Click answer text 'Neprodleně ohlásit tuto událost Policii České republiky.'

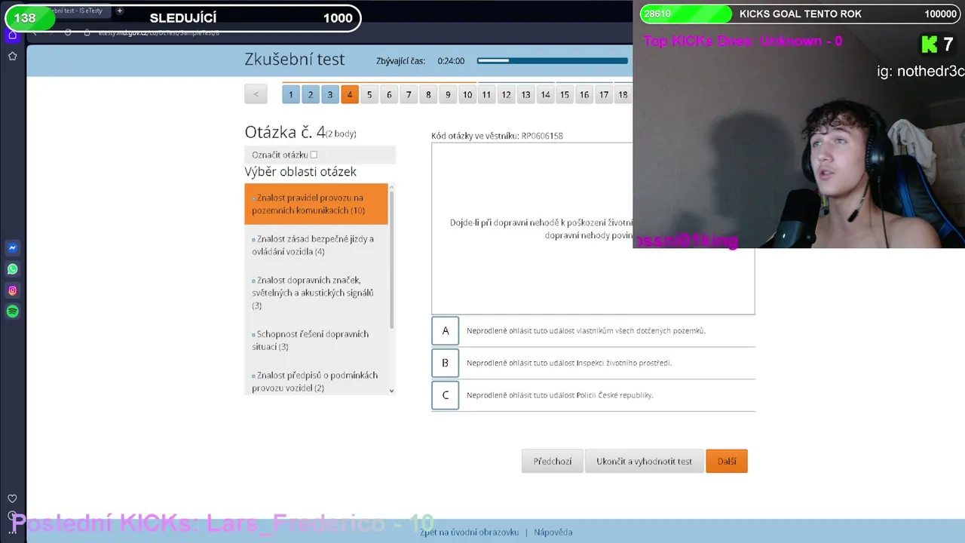[560, 395]
